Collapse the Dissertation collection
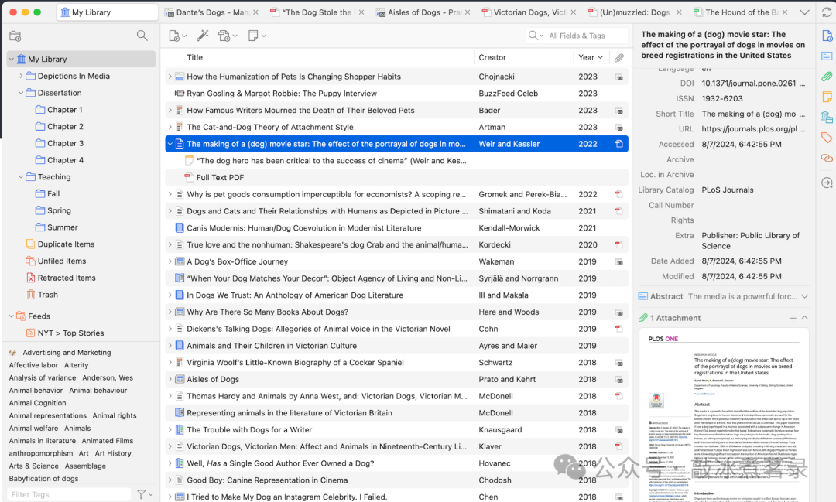Viewport: 836px width, 502px height. (x=21, y=93)
